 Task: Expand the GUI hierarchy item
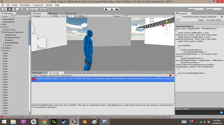tap(1, 25)
